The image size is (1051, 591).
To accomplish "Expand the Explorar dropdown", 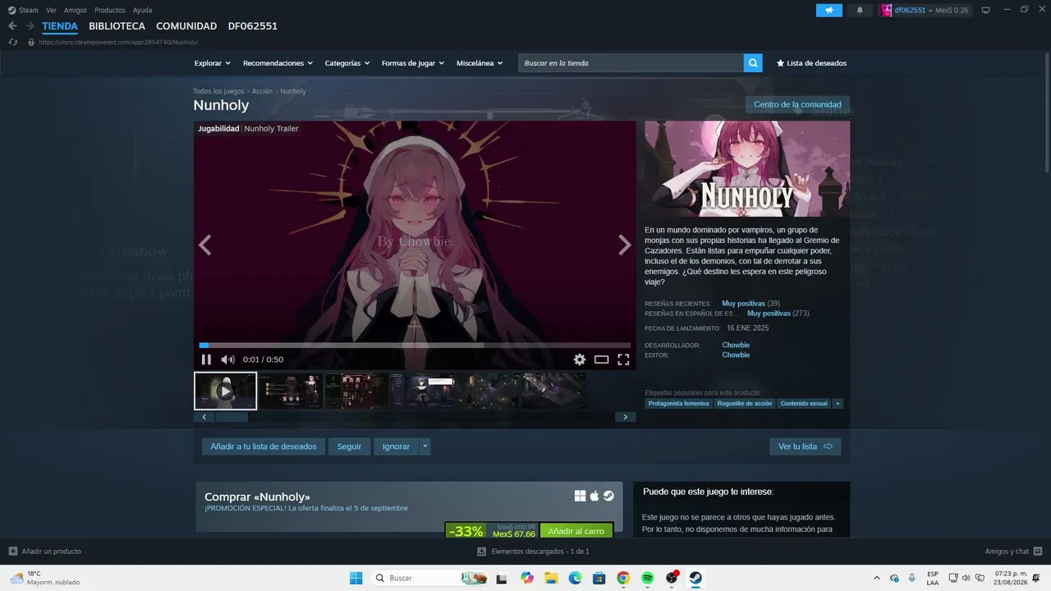I will click(213, 63).
